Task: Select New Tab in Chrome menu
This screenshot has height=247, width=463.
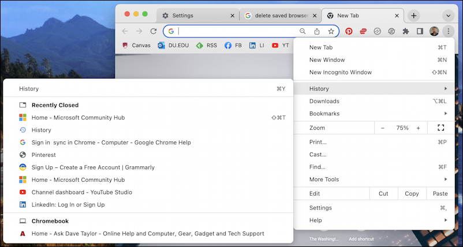Action: click(374, 47)
